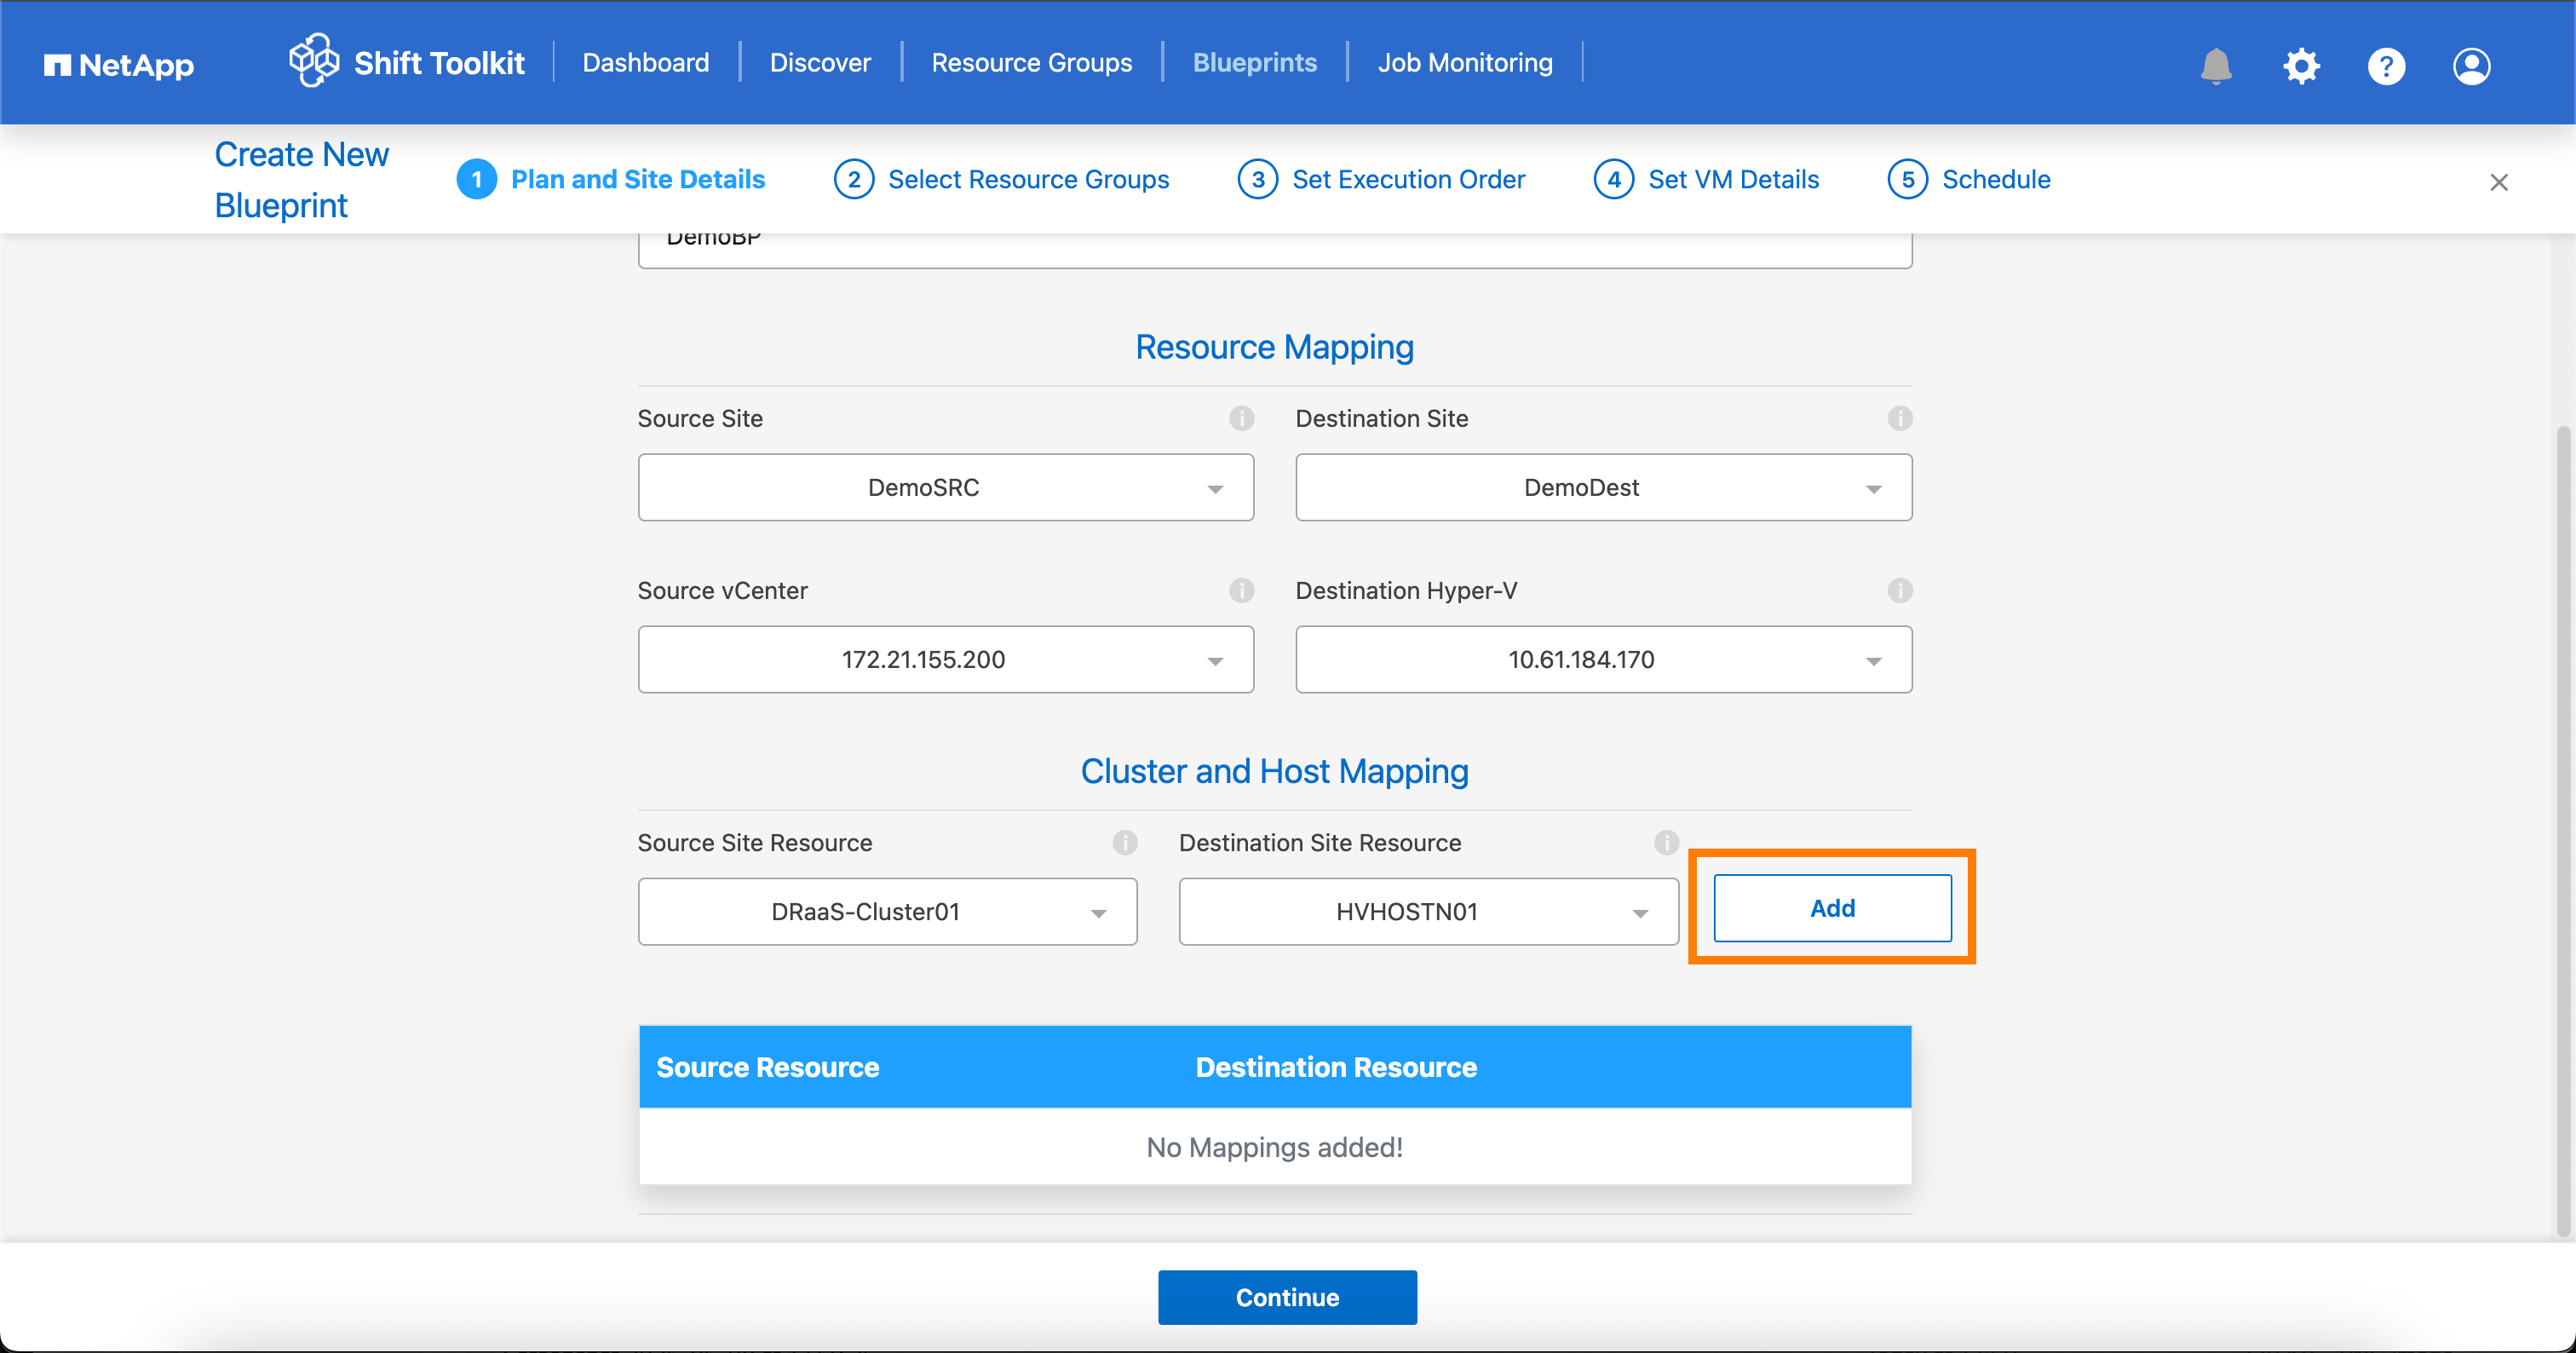Go to the Resource Groups tab

(x=1031, y=62)
